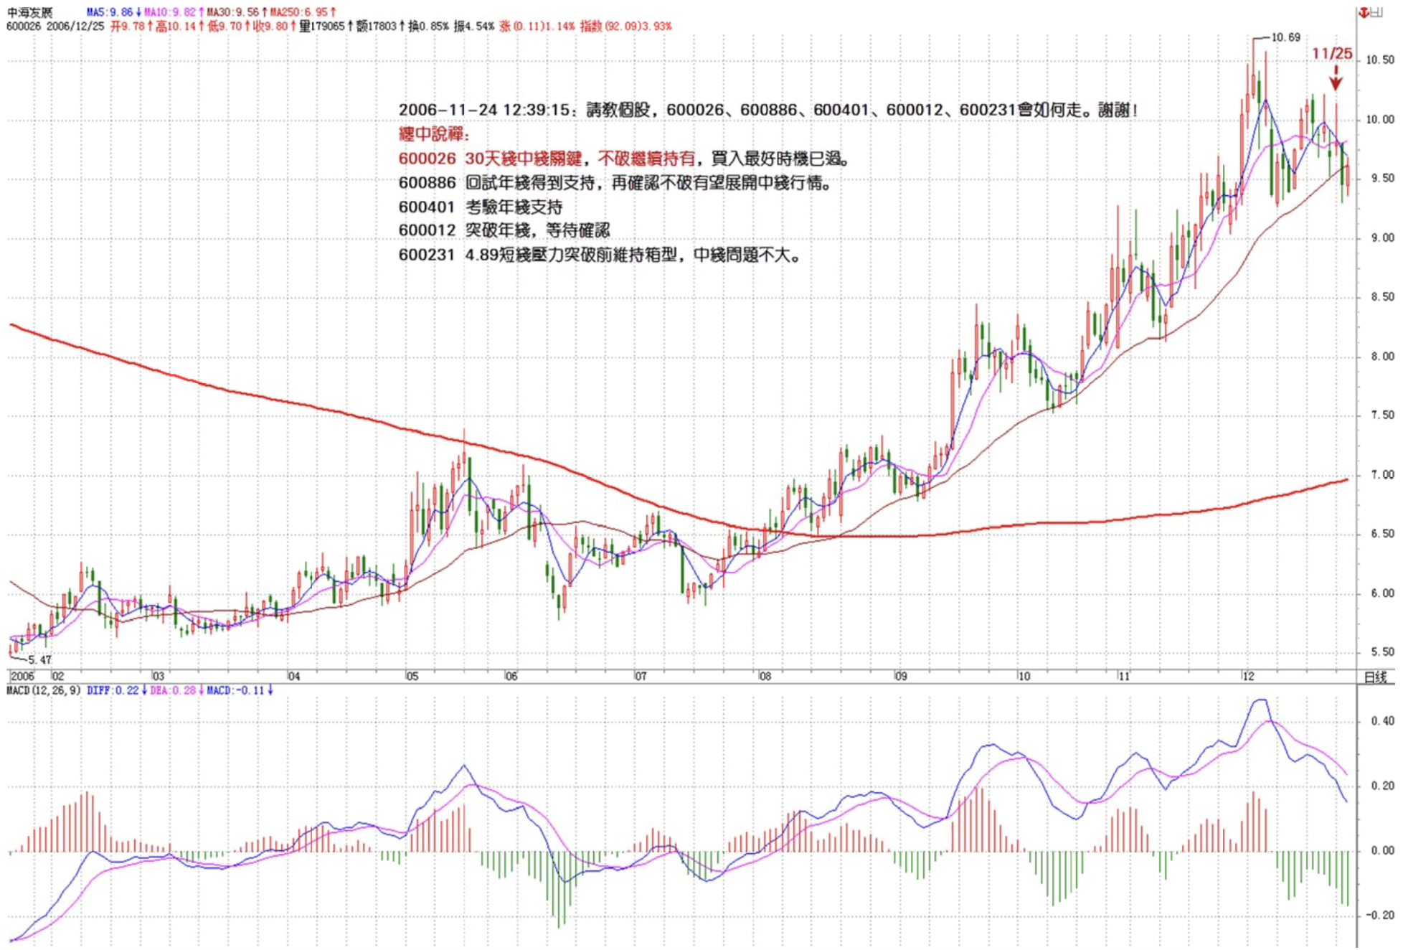Click the 中海发展 stock name
The width and height of the screenshot is (1403, 950).
[x=29, y=12]
